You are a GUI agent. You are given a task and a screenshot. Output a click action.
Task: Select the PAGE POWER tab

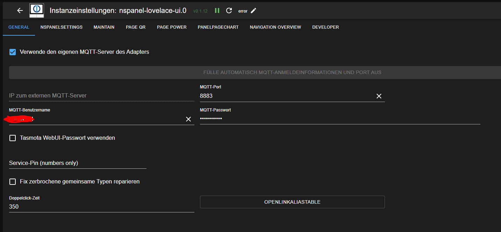(172, 27)
